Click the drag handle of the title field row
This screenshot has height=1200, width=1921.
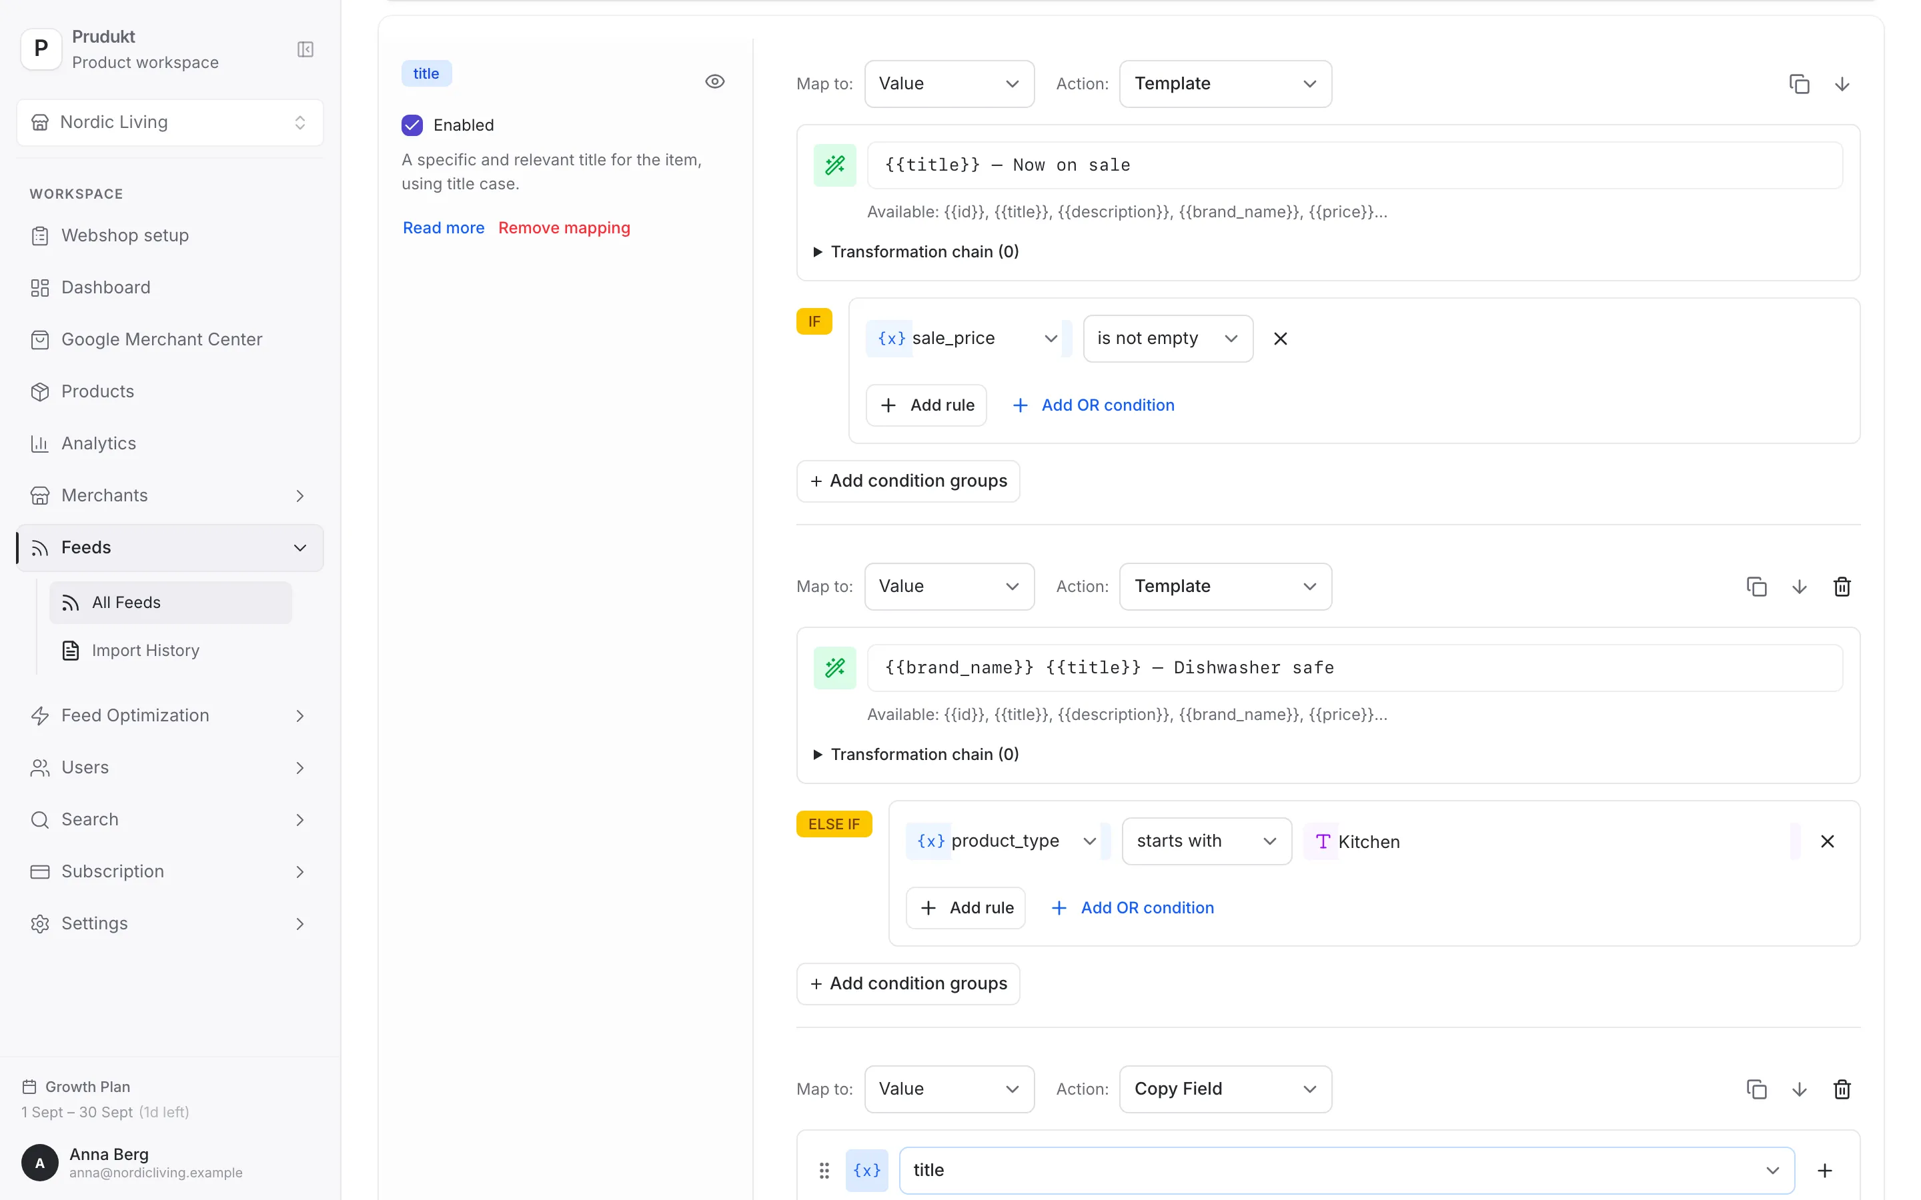(824, 1171)
